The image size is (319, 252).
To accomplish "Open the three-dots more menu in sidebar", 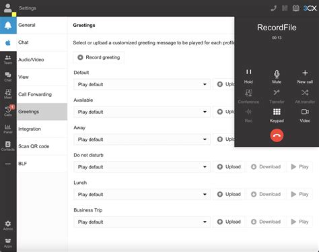I will [x=8, y=164].
